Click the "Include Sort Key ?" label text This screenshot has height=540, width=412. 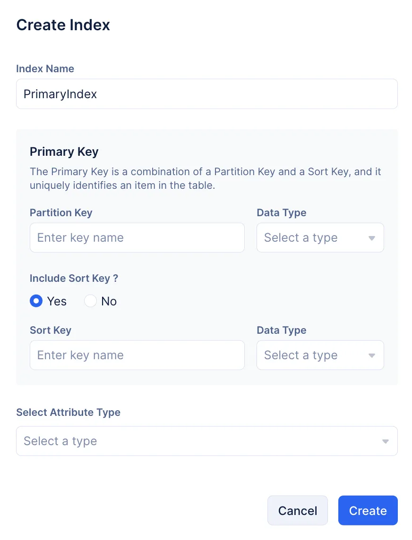point(74,278)
